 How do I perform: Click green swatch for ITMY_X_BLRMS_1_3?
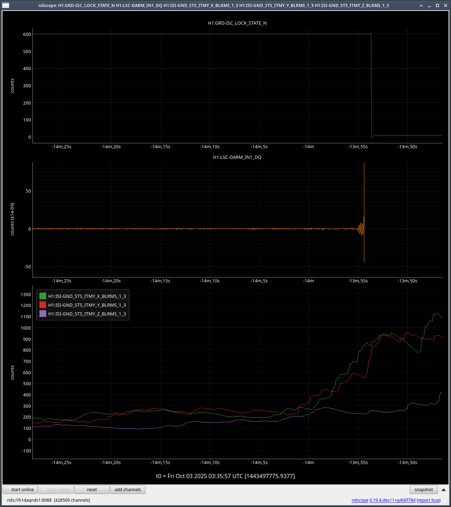[x=43, y=296]
